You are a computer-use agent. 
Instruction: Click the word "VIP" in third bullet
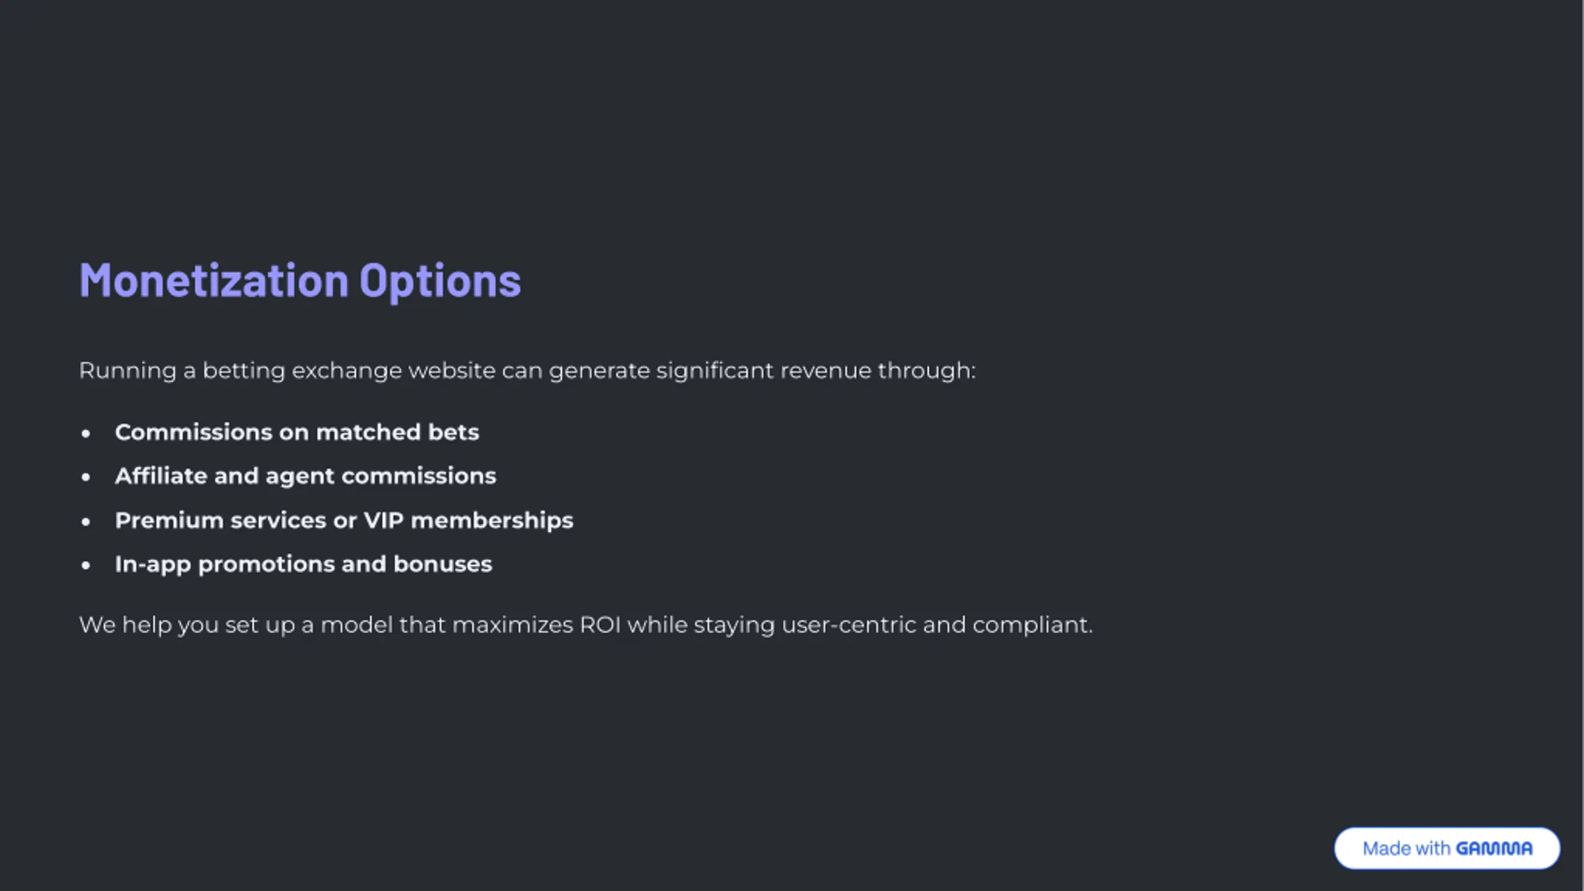(383, 521)
